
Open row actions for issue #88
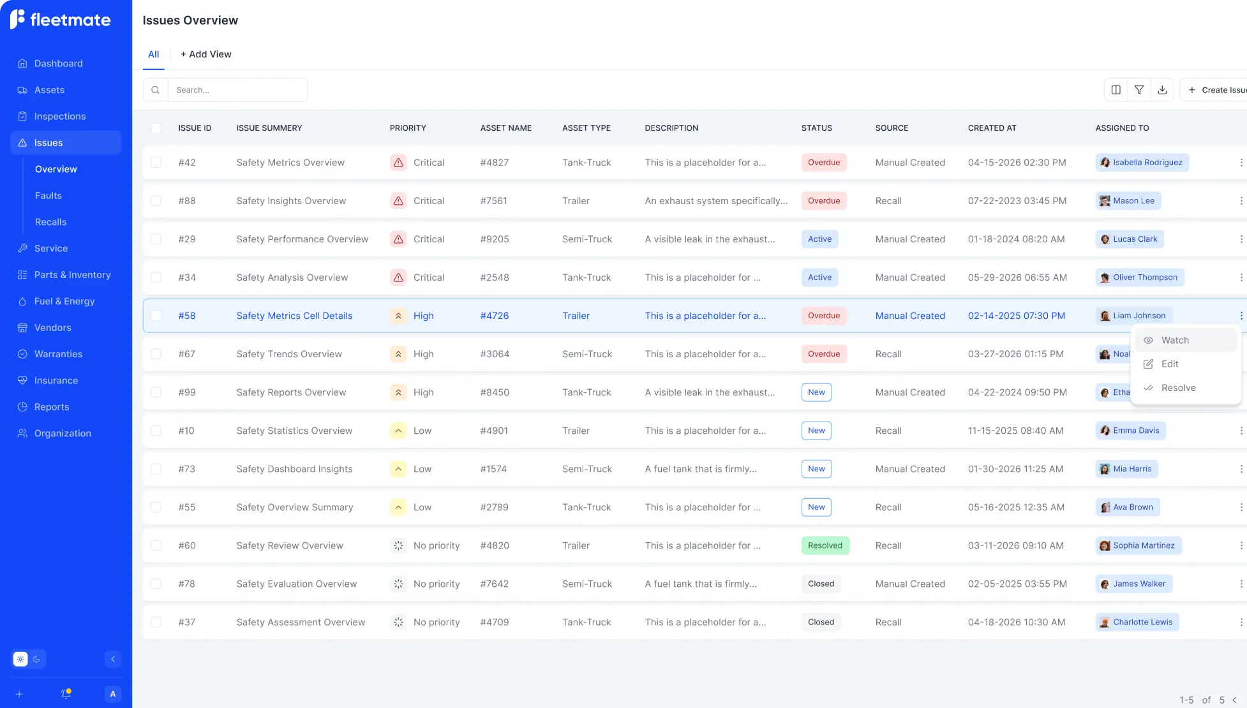coord(1241,201)
